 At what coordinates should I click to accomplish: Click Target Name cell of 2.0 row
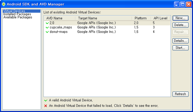tap(96, 23)
